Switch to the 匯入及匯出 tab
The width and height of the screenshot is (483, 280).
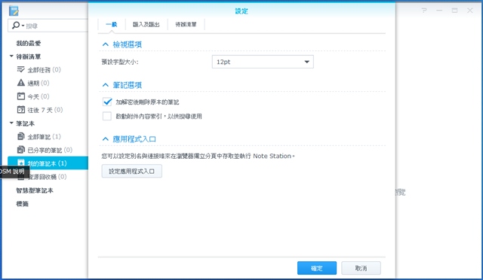click(x=146, y=24)
